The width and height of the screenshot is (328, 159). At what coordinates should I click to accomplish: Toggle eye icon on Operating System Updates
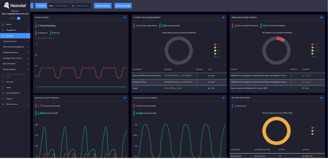(322, 18)
